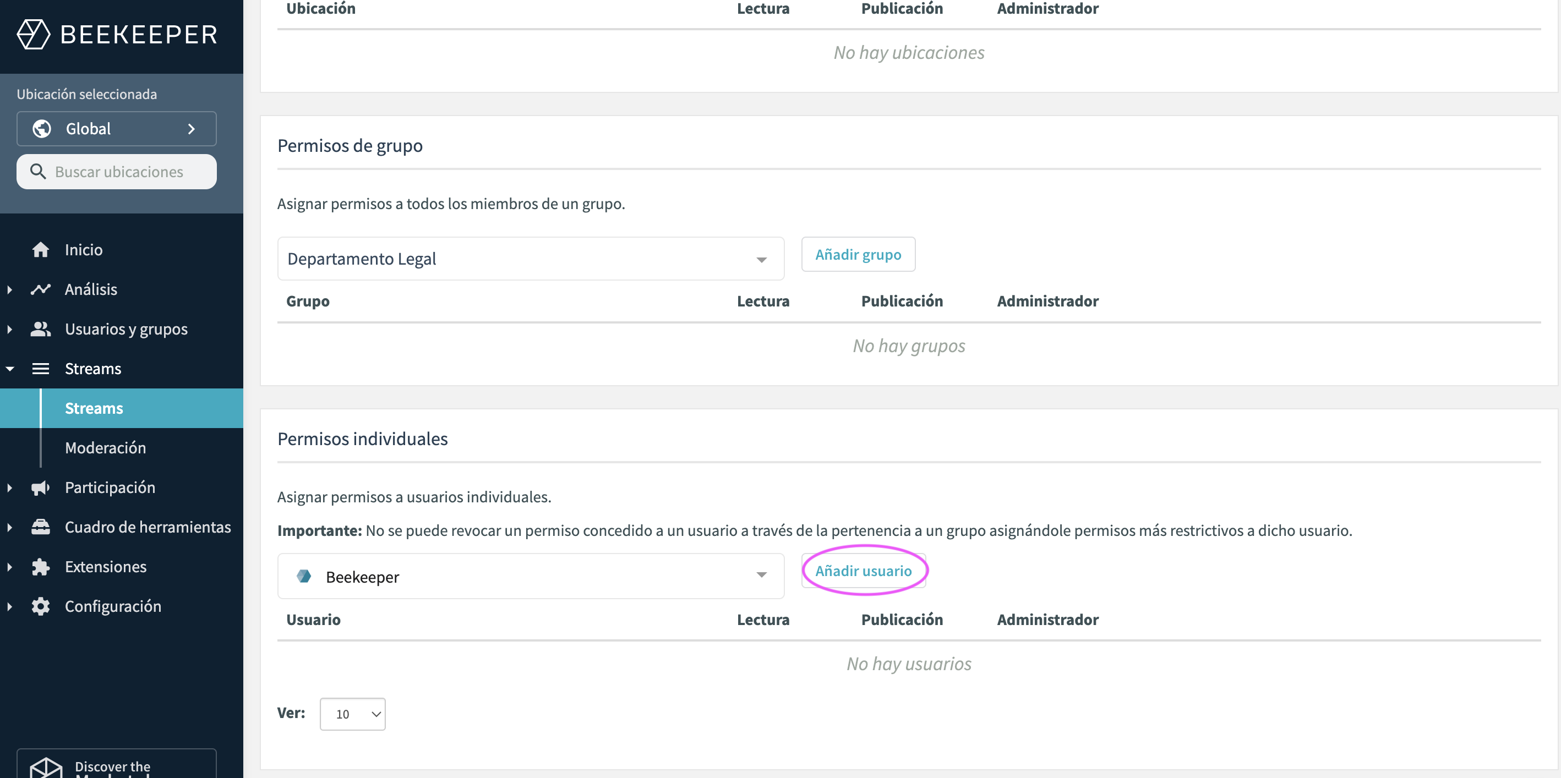The height and width of the screenshot is (778, 1561).
Task: Click Administrador header in group permissions table
Action: (1048, 301)
